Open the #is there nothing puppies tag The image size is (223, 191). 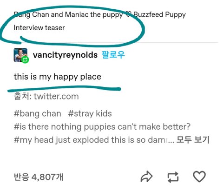[x=102, y=127]
